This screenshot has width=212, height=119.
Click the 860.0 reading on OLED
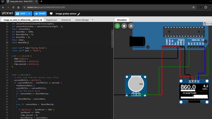click(x=188, y=87)
